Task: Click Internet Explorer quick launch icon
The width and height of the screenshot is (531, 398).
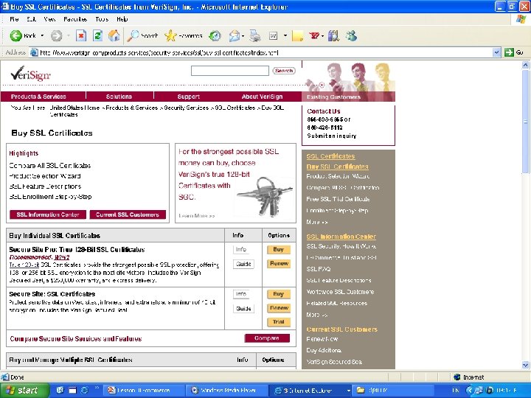Action: tap(84, 390)
